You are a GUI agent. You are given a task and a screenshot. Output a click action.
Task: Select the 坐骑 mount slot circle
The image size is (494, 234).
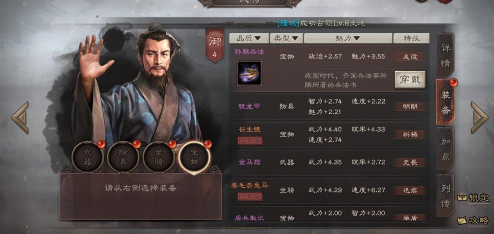(159, 157)
